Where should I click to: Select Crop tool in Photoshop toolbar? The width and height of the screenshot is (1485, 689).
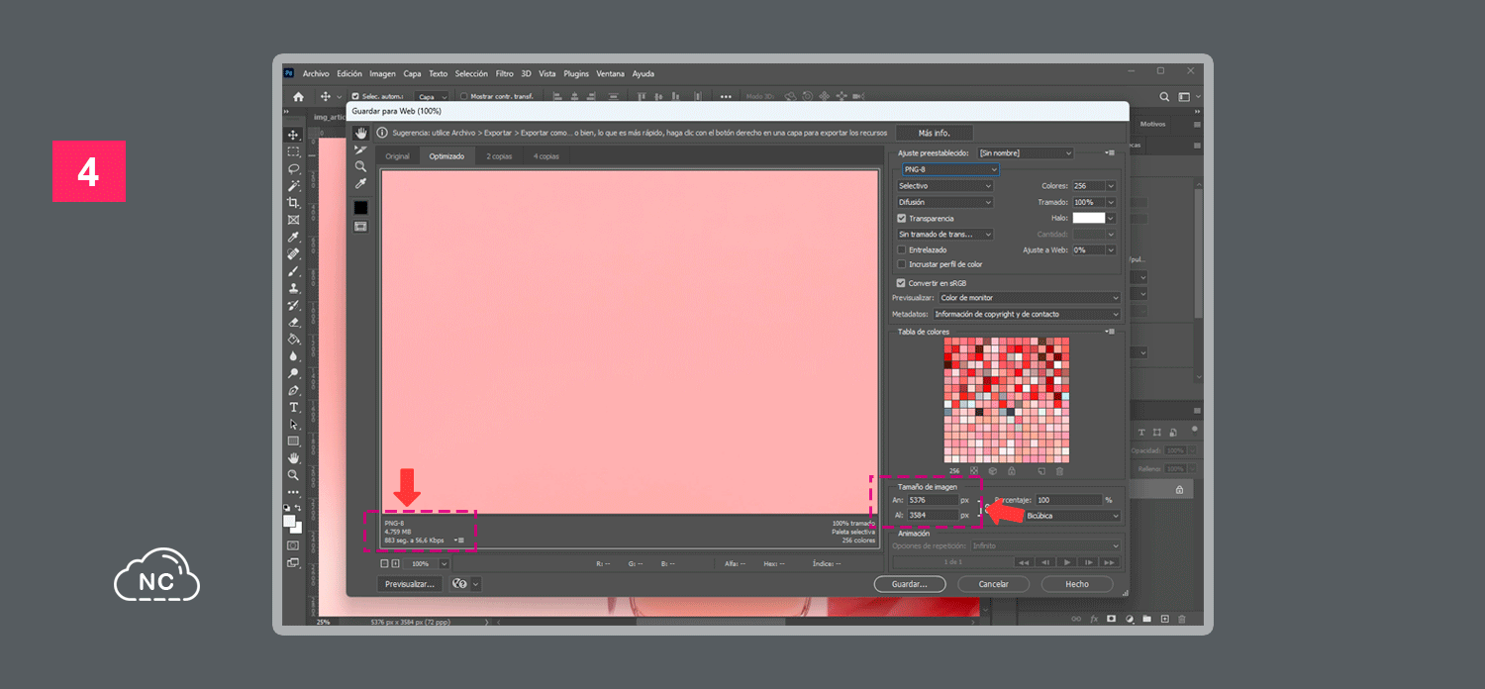(x=293, y=202)
